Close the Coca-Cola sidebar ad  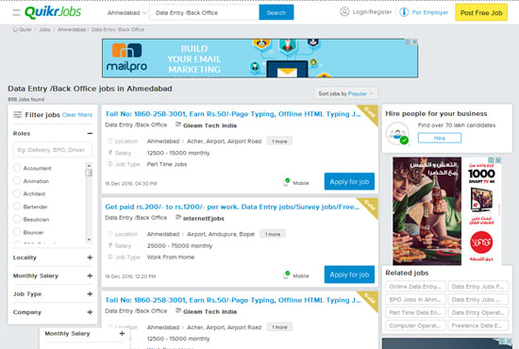[498, 160]
